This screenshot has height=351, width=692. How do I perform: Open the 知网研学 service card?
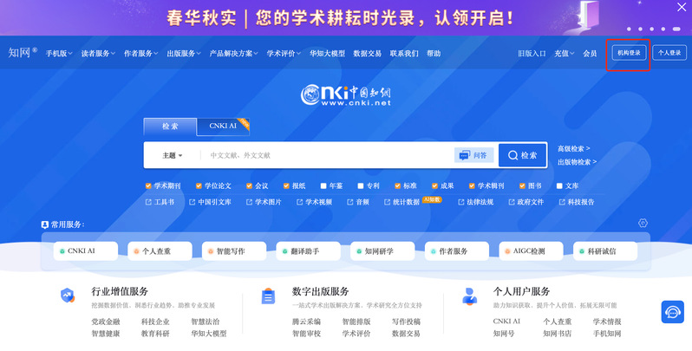pos(382,251)
